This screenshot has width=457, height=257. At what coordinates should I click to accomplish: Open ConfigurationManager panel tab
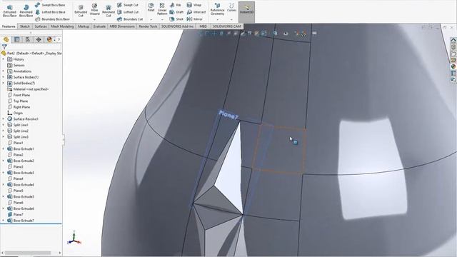(x=28, y=39)
